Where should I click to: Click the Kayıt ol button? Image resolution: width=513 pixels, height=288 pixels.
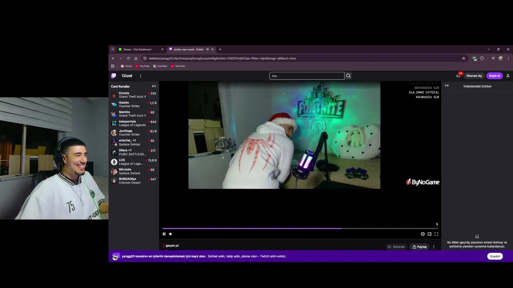point(495,76)
